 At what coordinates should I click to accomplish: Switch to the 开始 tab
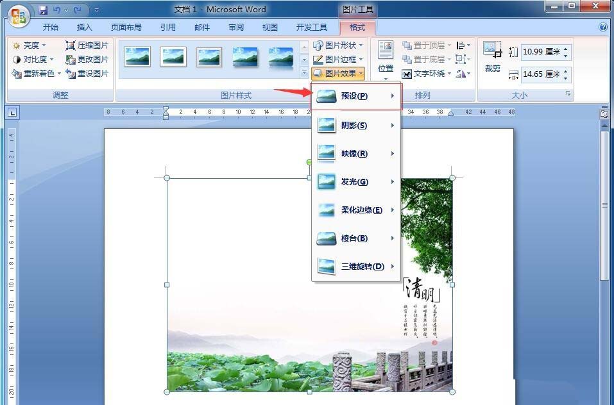[51, 27]
